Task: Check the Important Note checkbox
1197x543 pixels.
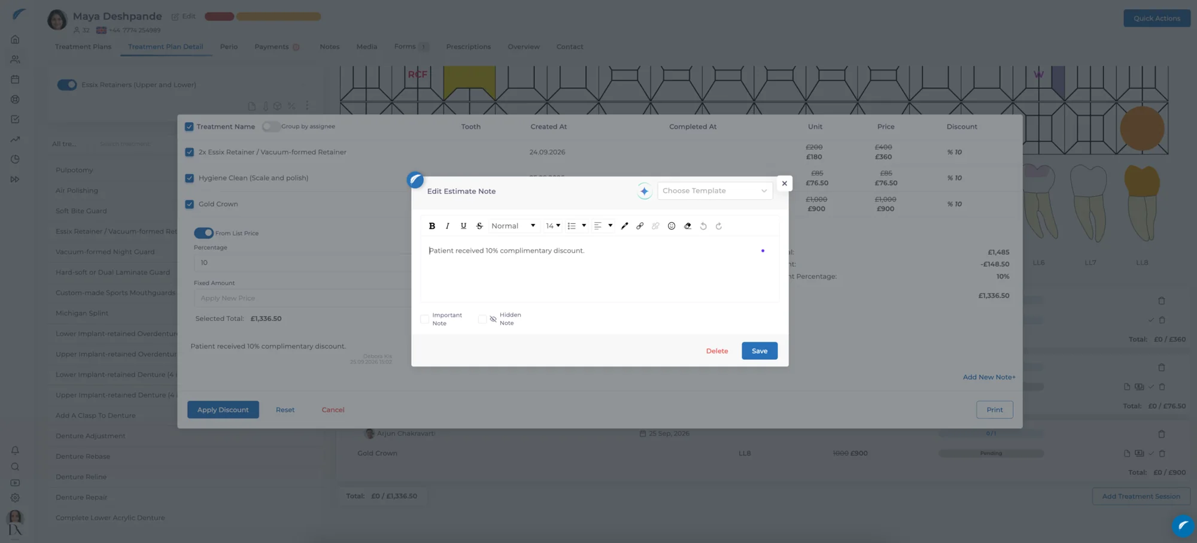Action: click(x=424, y=319)
